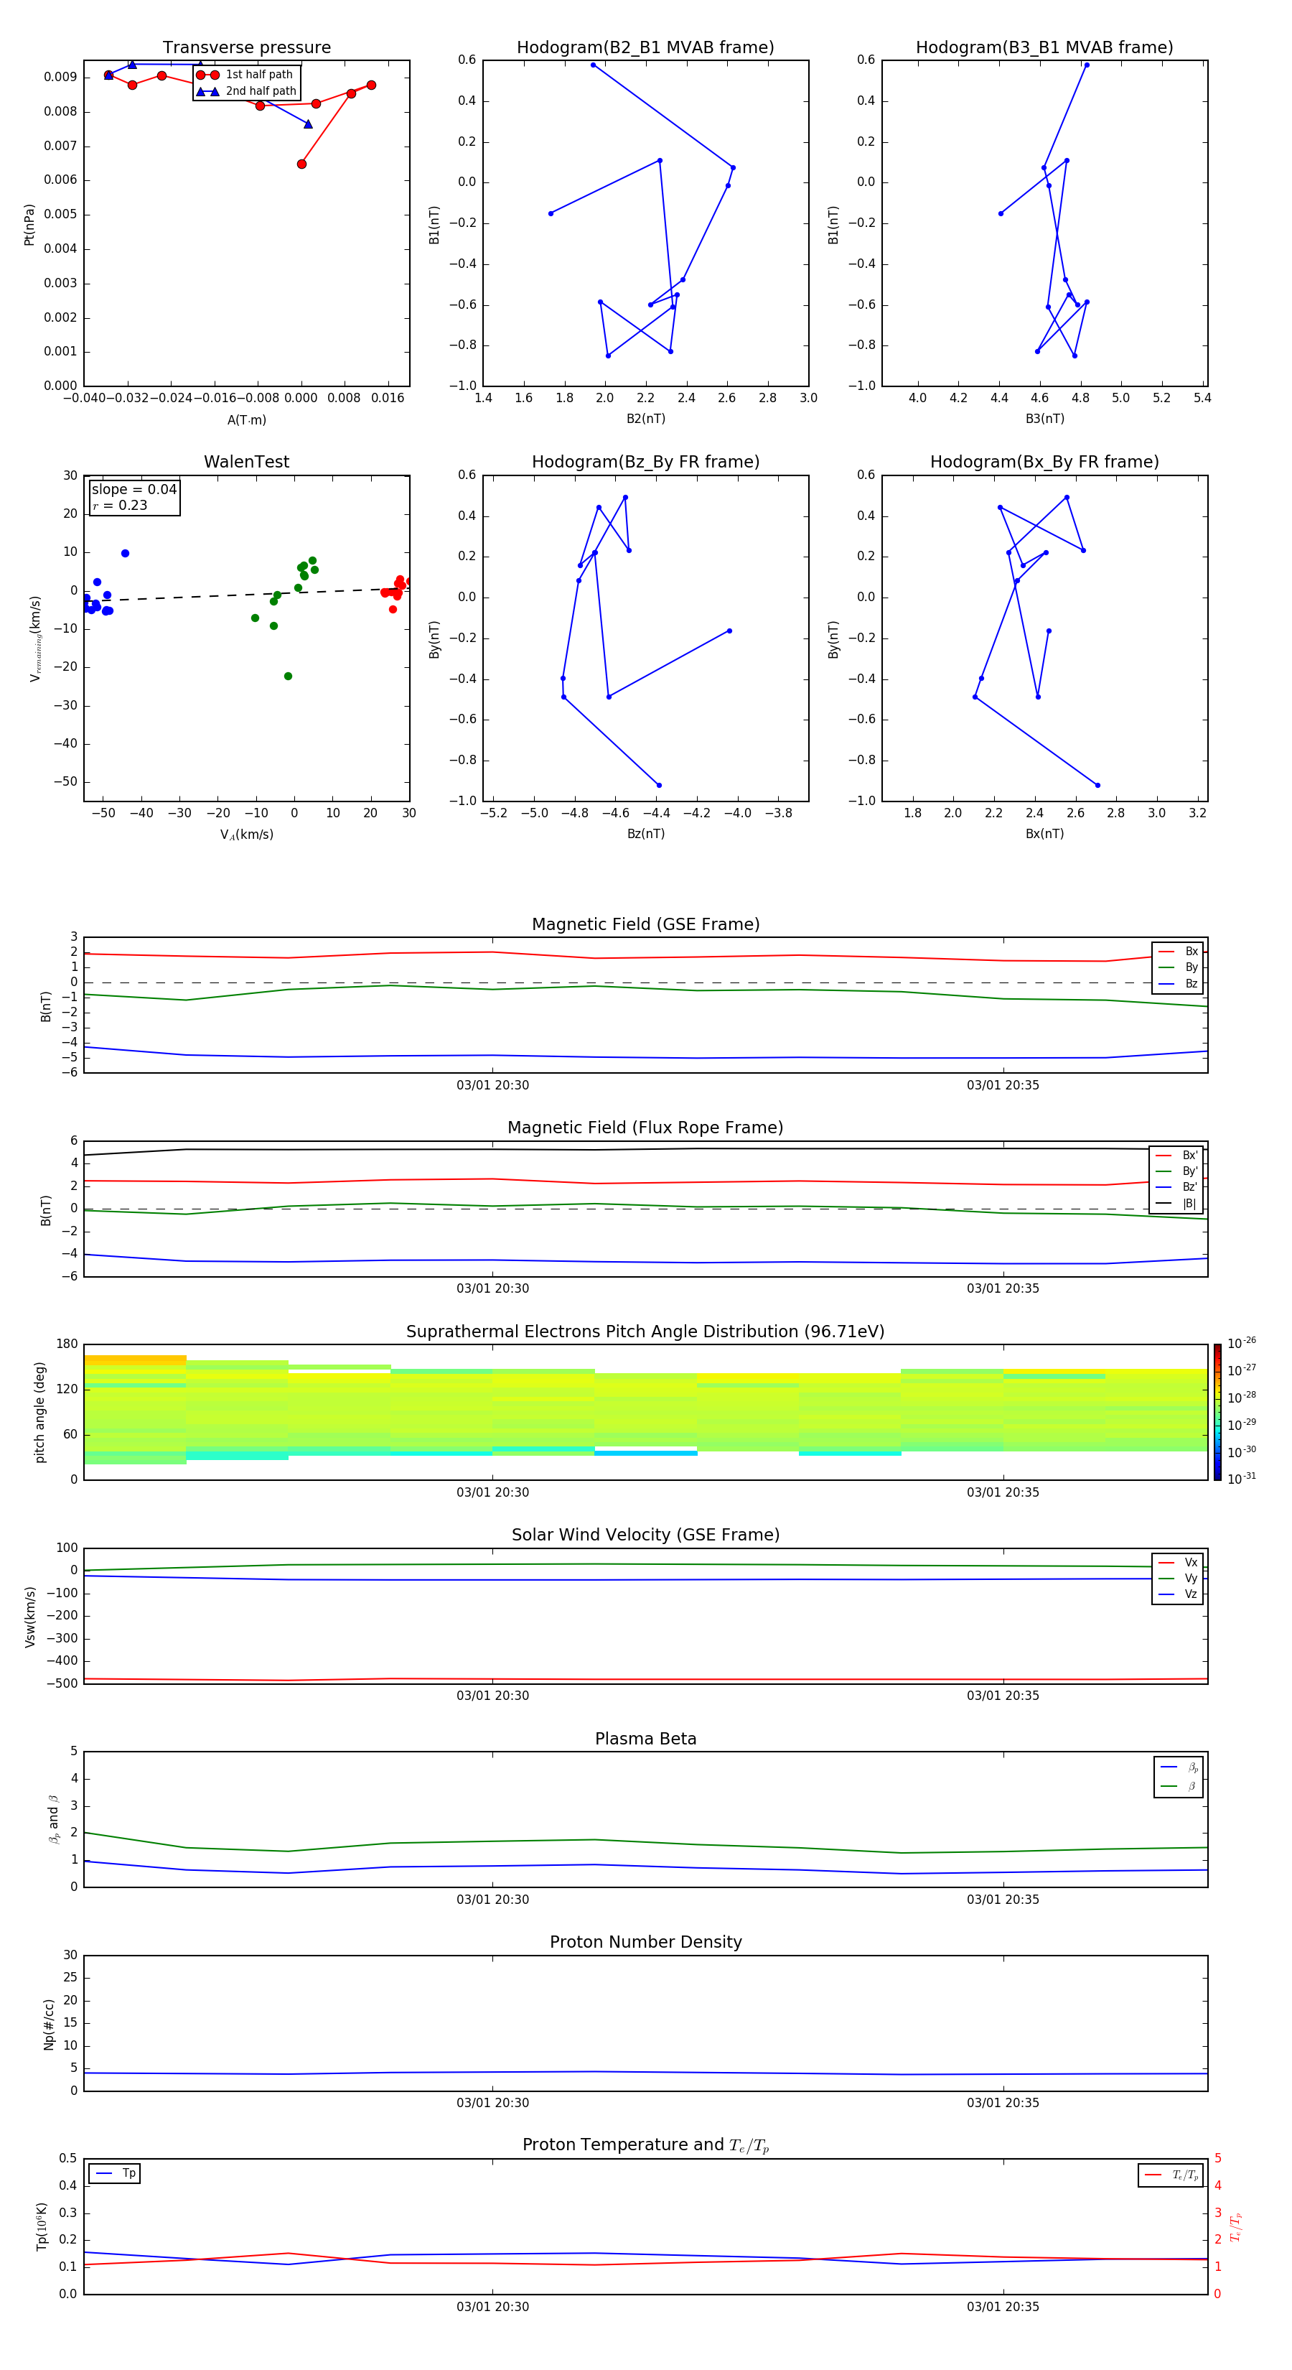1292x2370 pixels.
Task: Click the Tp legend entry
Action: click(x=114, y=2173)
